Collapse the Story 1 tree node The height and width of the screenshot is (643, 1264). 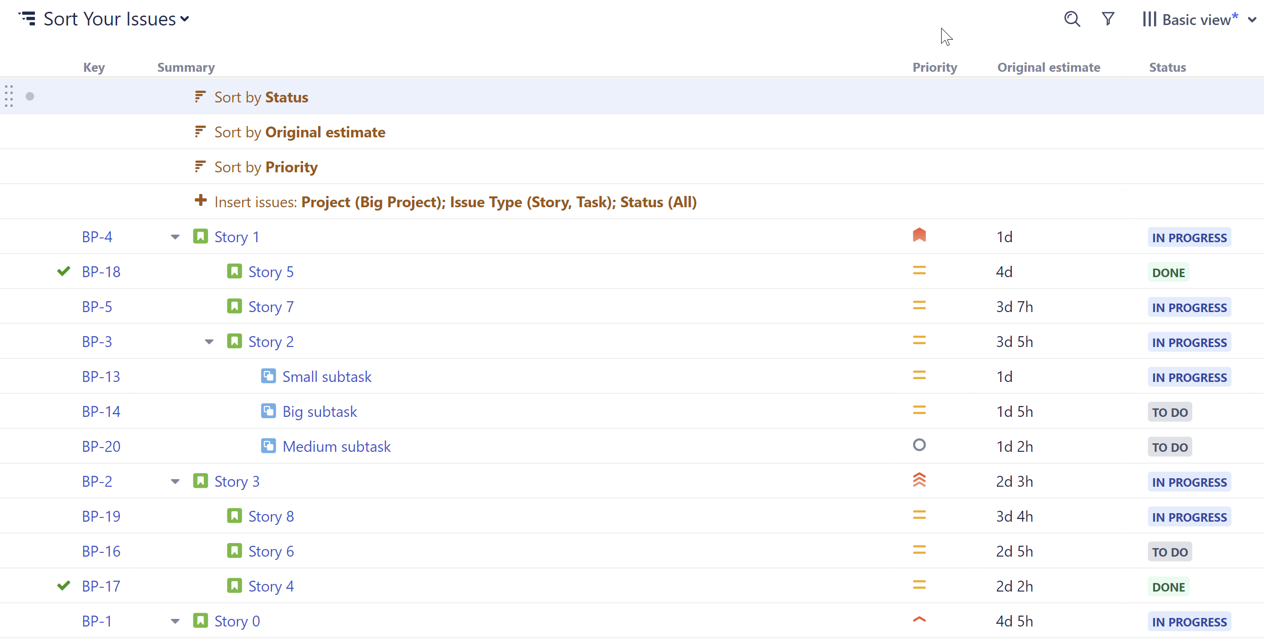[x=175, y=237]
